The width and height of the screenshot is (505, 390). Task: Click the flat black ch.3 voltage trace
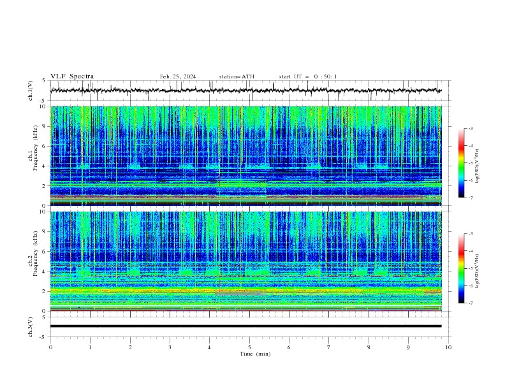coord(246,326)
